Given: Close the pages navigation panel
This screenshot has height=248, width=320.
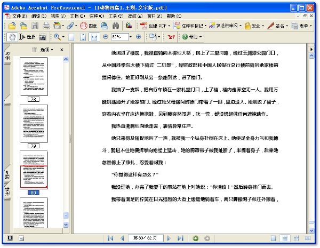Looking at the screenshot, I should 62,50.
